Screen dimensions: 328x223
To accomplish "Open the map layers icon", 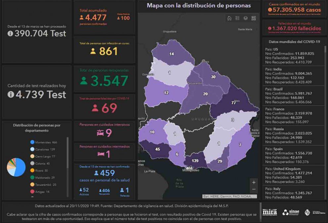I will [246, 18].
